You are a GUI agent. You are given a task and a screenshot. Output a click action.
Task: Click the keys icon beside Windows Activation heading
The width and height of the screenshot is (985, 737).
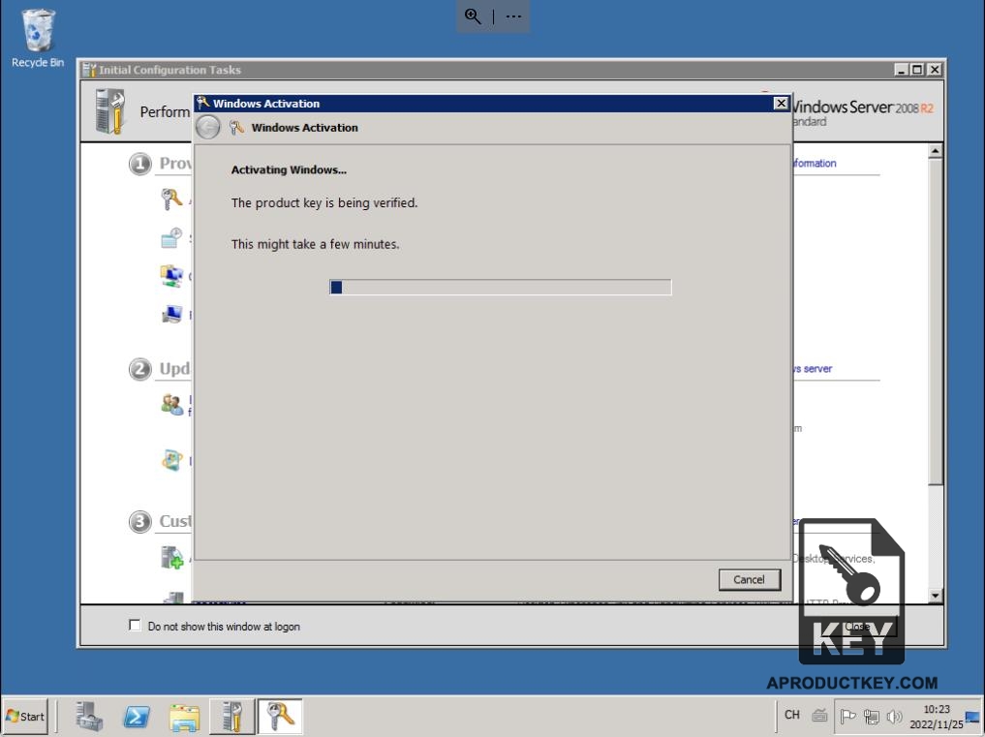(237, 128)
